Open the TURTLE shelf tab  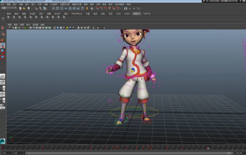pyautogui.click(x=147, y=14)
